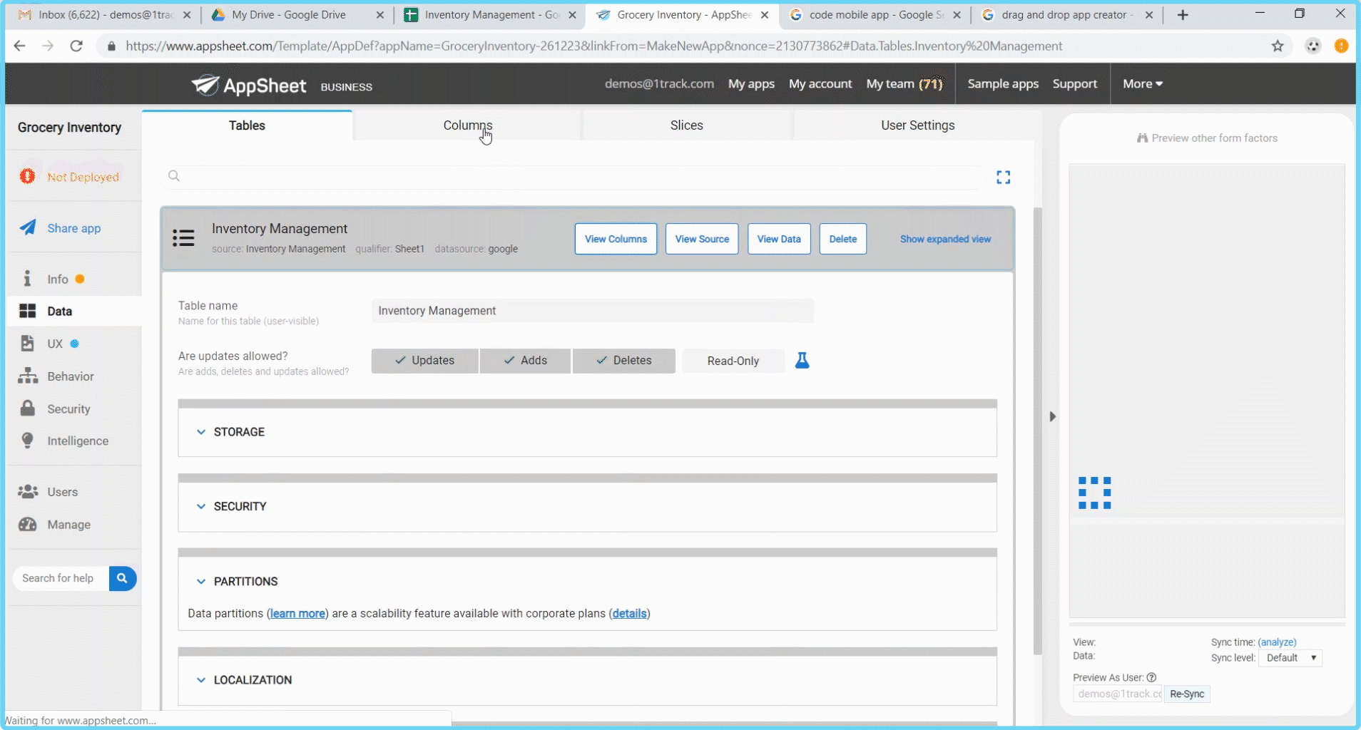Switch to Inventory Management Sheets browser tab

490,15
